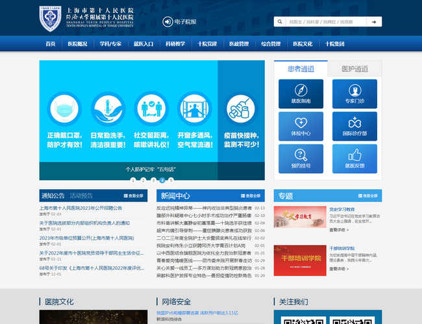Select carousel slide indicator 1
Screen dimensions: 422x324
[x=132, y=180]
